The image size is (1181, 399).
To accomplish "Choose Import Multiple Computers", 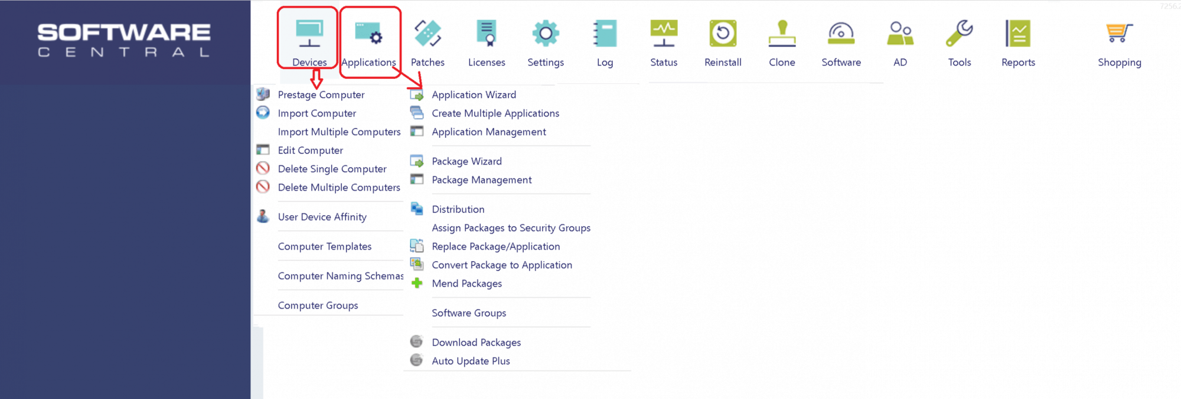I will [x=340, y=132].
